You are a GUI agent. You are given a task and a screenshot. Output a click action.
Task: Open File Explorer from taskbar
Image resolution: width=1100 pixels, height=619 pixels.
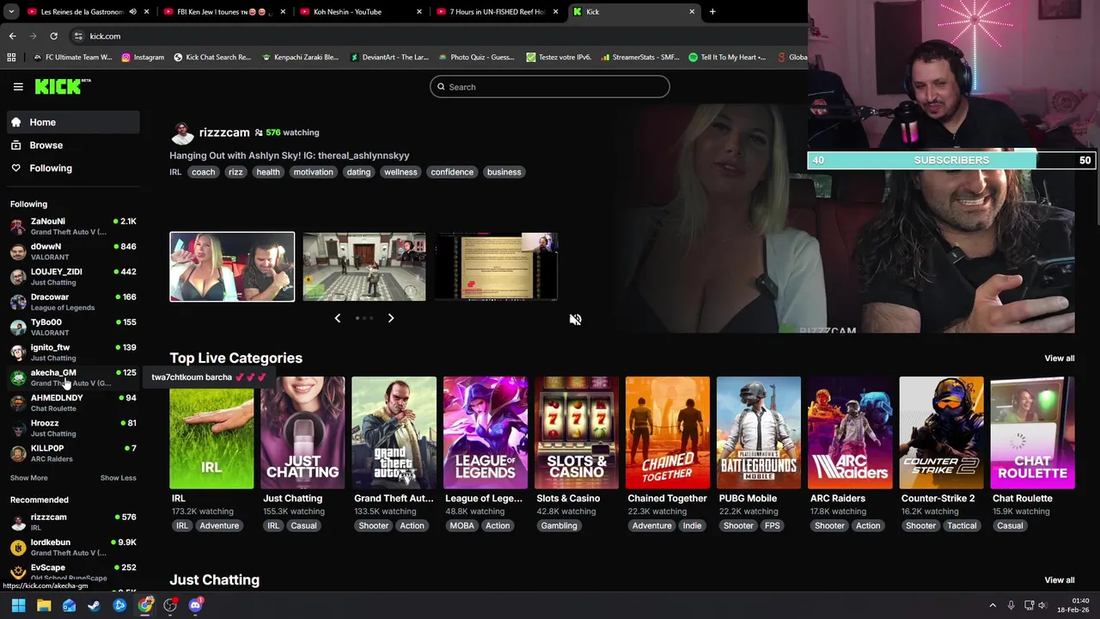coord(44,605)
